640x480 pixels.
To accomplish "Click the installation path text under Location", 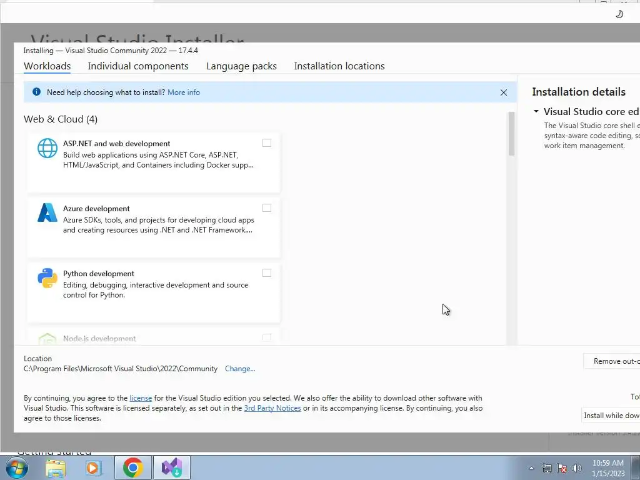I will pos(121,369).
